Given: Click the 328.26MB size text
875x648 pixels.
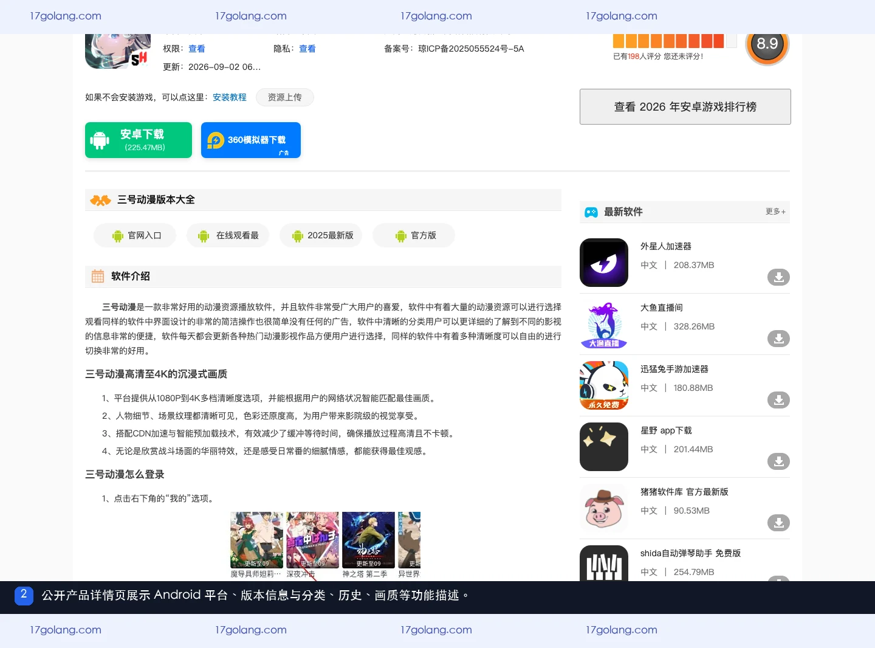Looking at the screenshot, I should pyautogui.click(x=694, y=326).
